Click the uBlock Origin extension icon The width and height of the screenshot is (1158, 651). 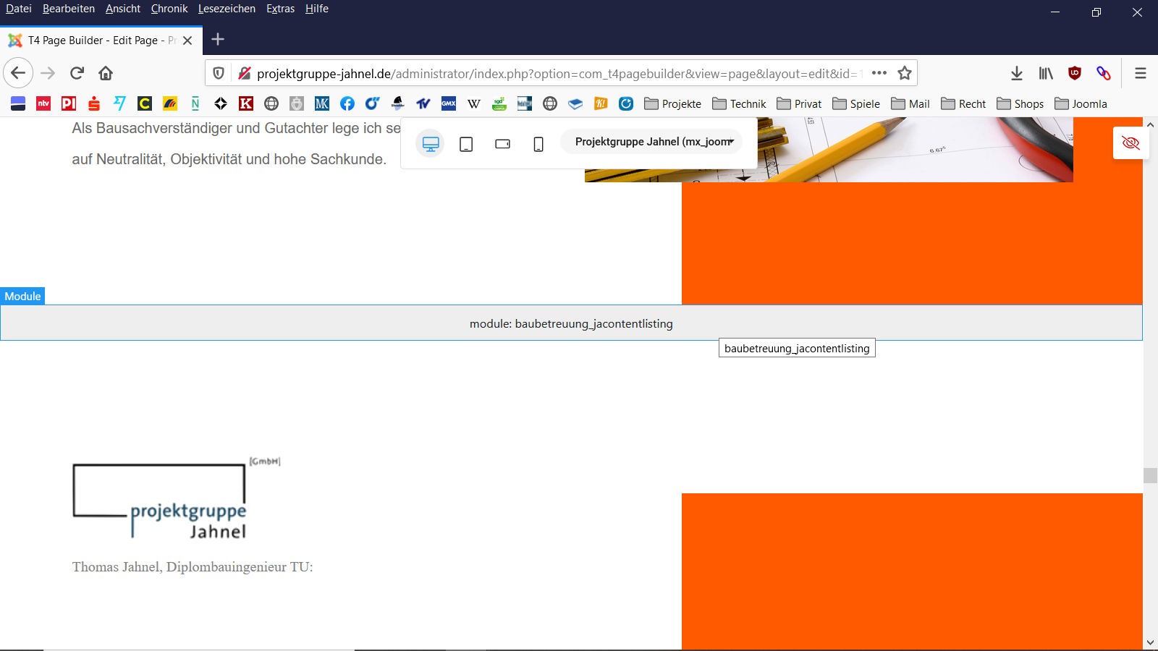pos(1075,73)
